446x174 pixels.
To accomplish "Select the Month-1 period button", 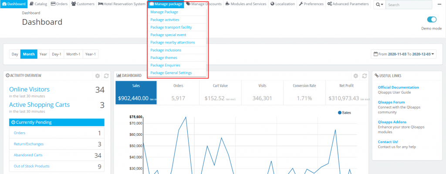I will tap(73, 54).
